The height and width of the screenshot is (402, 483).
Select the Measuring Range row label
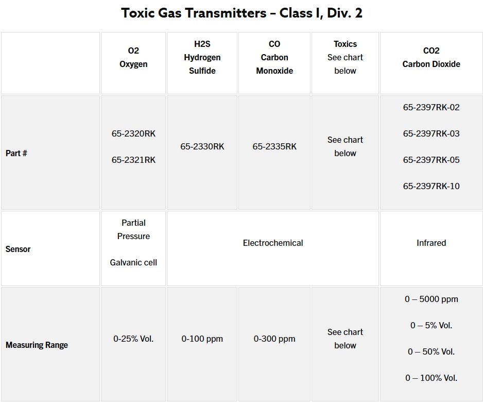(x=37, y=345)
